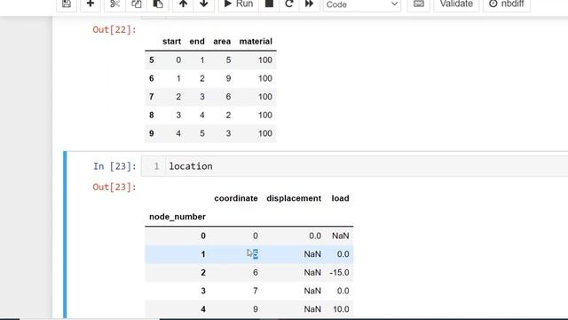Click the 'start' column header
568x320 pixels.
tap(171, 42)
